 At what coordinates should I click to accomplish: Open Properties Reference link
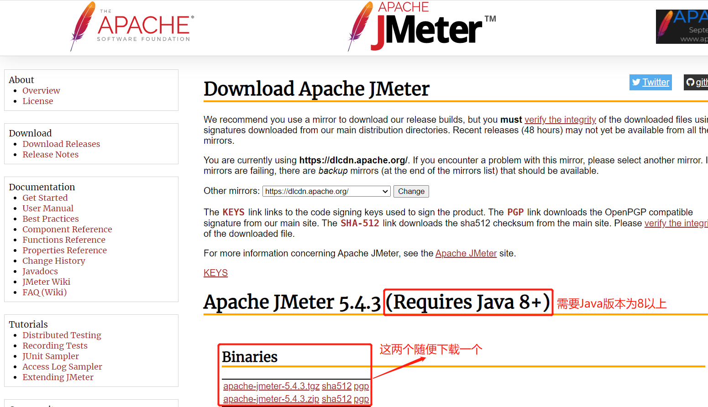(x=65, y=250)
